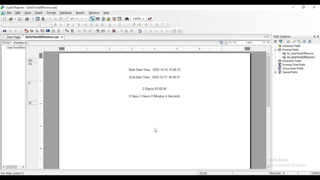This screenshot has width=320, height=180.
Task: Toggle auto-hide pin on Field Explorer
Action: pos(314,36)
